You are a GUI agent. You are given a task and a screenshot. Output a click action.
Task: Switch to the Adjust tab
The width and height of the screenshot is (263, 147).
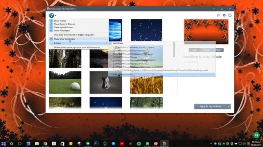(206, 50)
